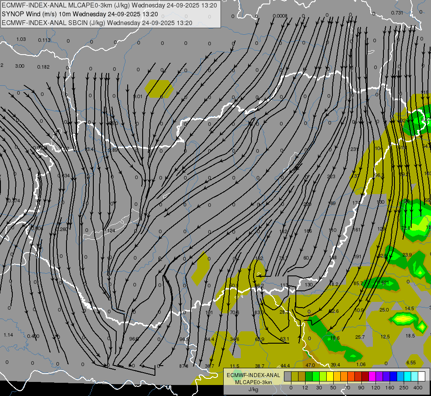Screen dimensions: 431x396
Task: Click the map value 18.5
Action: [410, 336]
